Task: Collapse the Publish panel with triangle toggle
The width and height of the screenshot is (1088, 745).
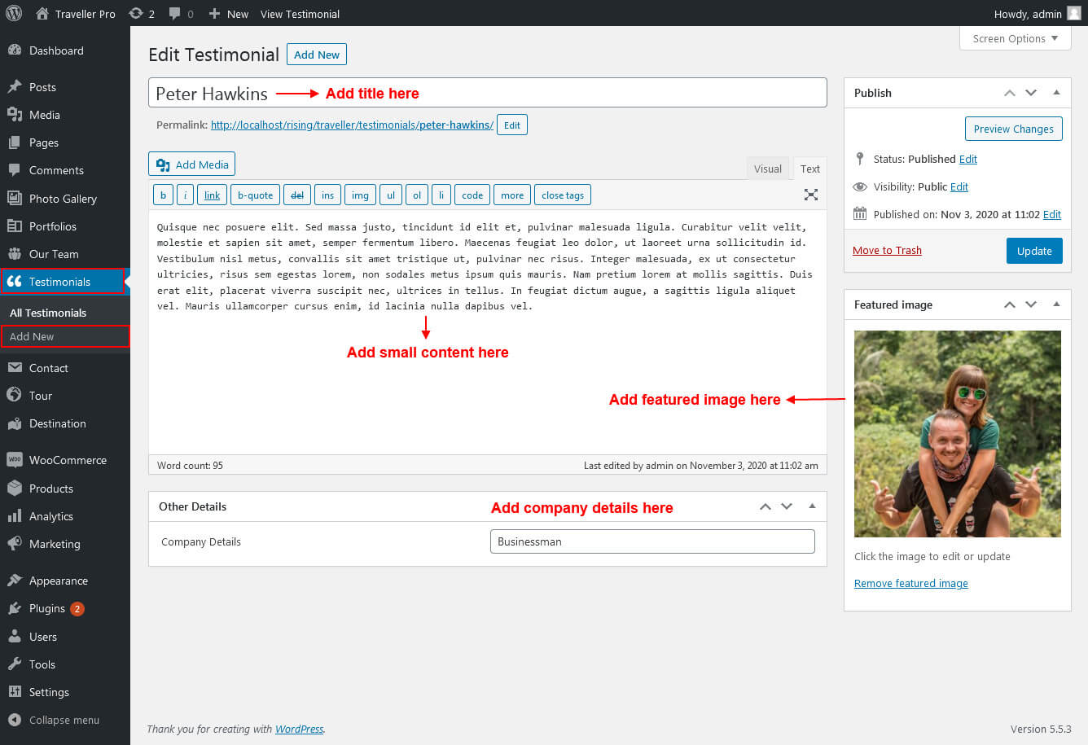Action: tap(1056, 93)
